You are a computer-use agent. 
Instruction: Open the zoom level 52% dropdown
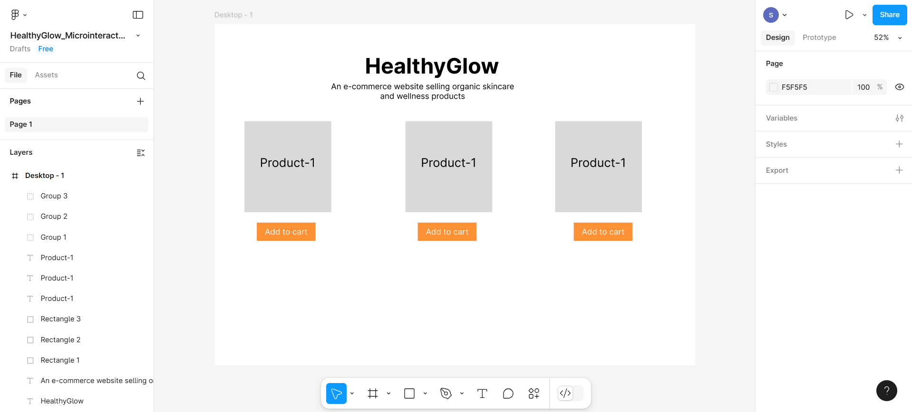pyautogui.click(x=887, y=37)
